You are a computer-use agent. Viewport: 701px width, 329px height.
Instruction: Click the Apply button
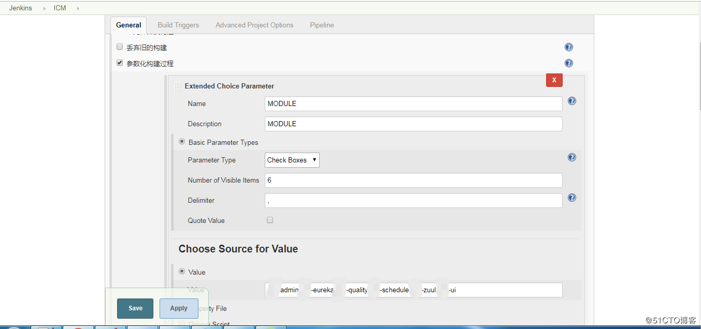click(x=179, y=308)
